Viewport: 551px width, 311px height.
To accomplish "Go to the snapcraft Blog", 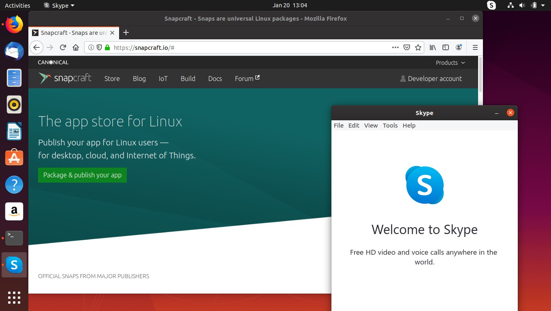I will point(139,79).
